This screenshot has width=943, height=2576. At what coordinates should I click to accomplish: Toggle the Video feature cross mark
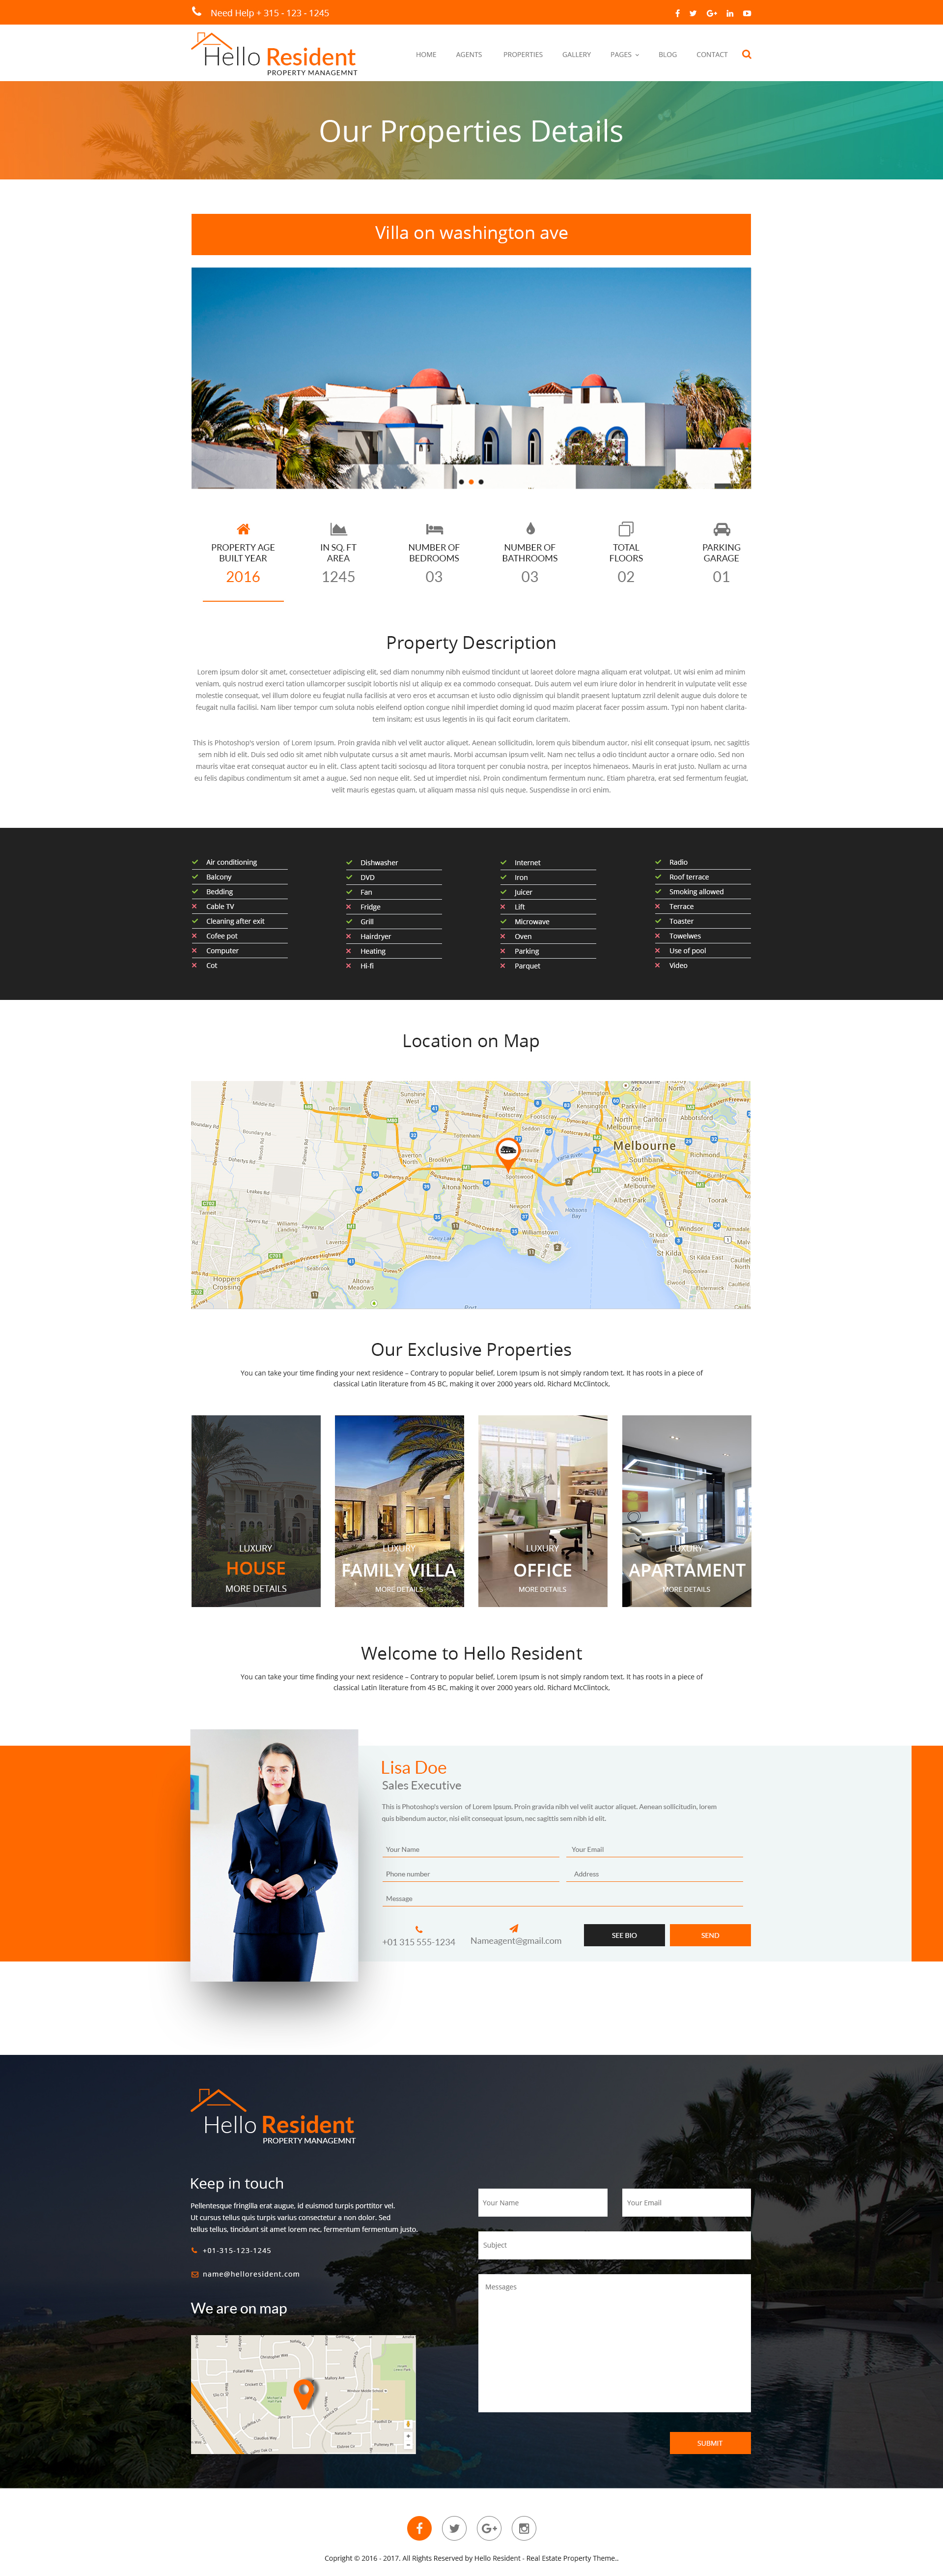(657, 965)
